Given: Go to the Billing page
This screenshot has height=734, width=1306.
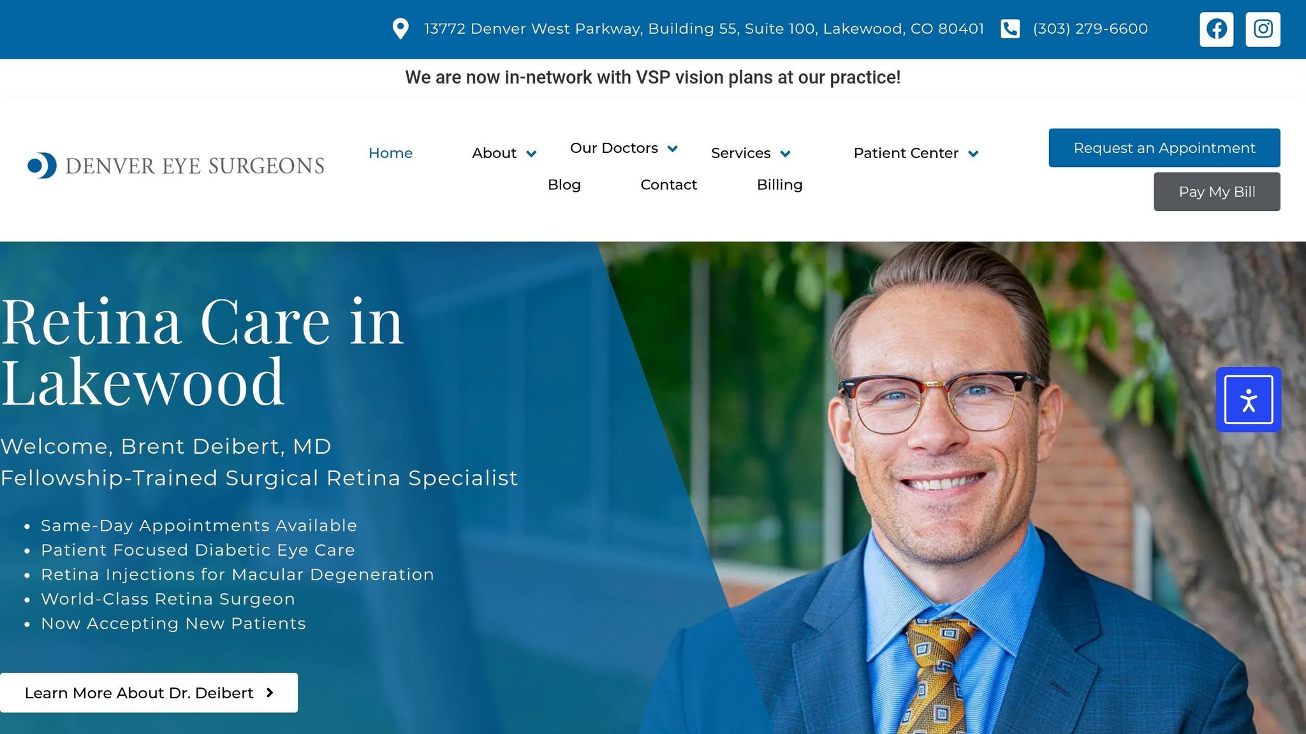Looking at the screenshot, I should click(x=779, y=185).
